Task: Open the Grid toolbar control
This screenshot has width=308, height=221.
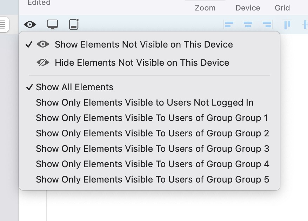Action: pyautogui.click(x=282, y=8)
